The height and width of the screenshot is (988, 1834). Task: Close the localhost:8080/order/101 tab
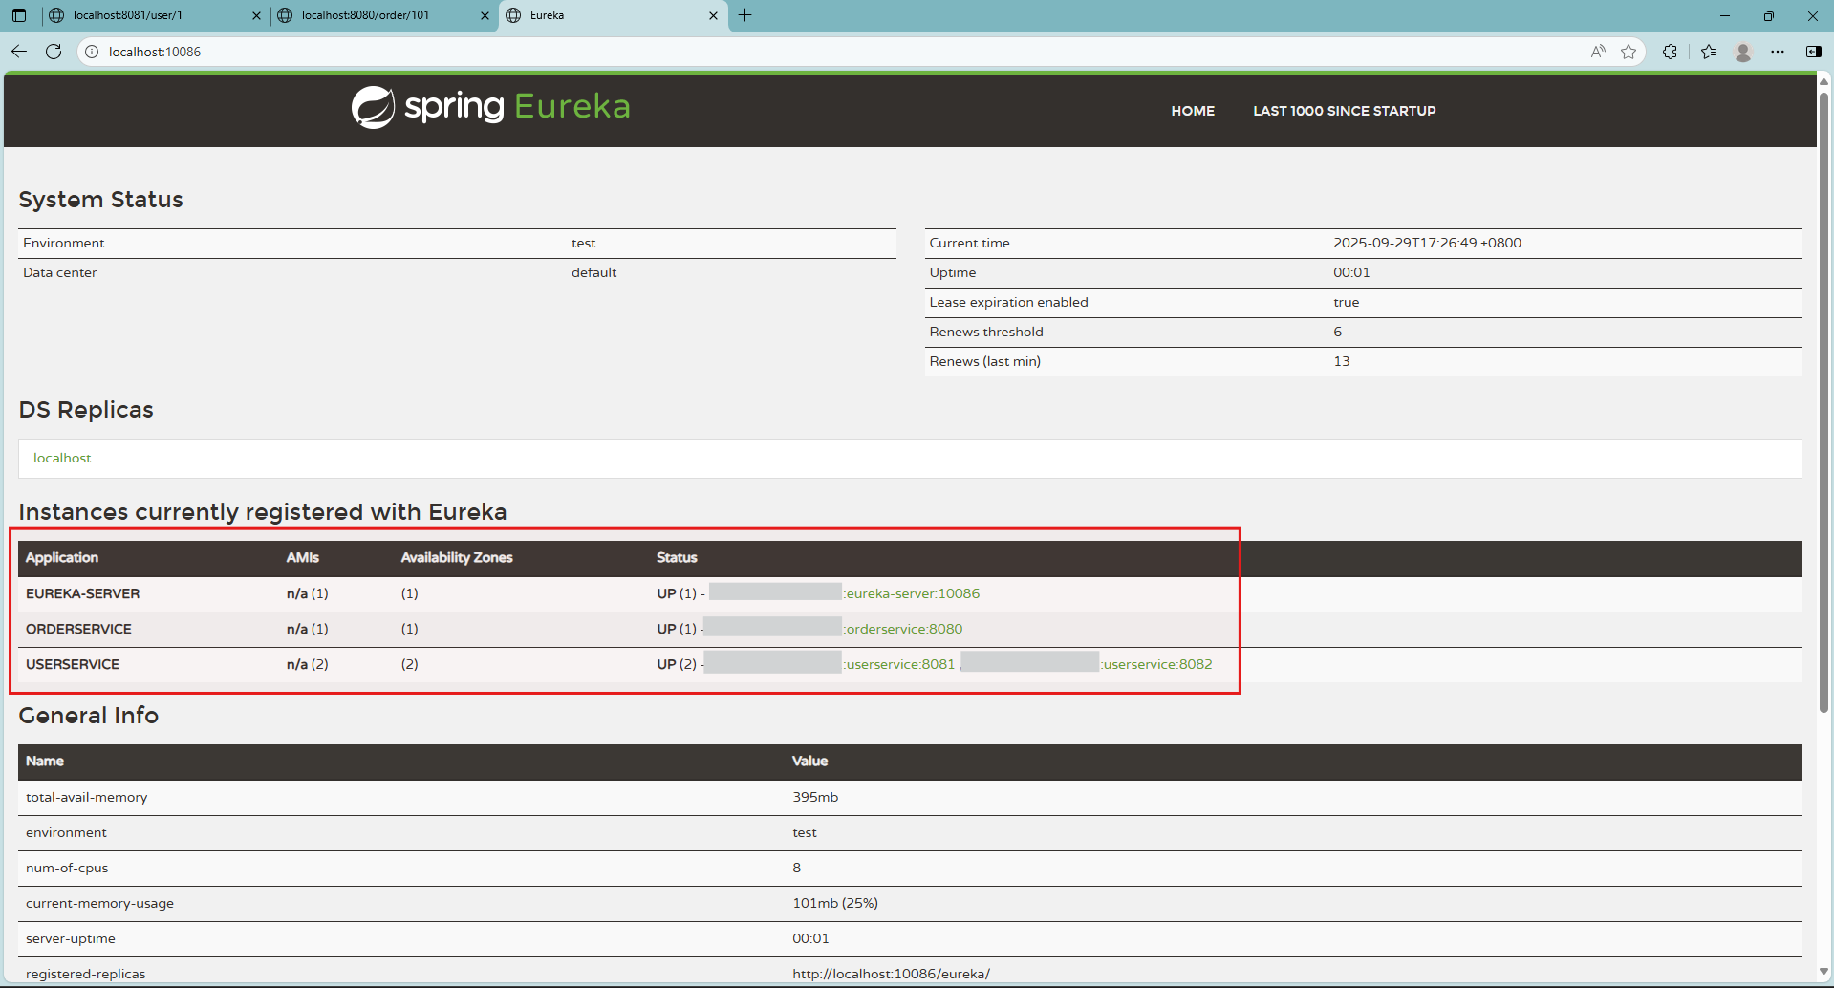(485, 15)
